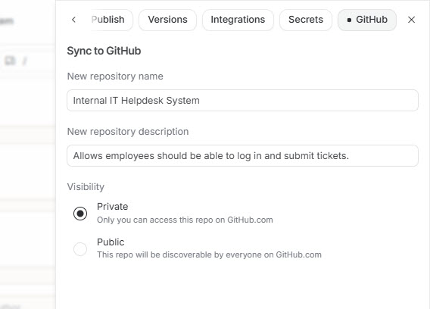Screen dimensions: 430x309
Task: Click the back chevron arrow beside Publish
Action: click(73, 20)
